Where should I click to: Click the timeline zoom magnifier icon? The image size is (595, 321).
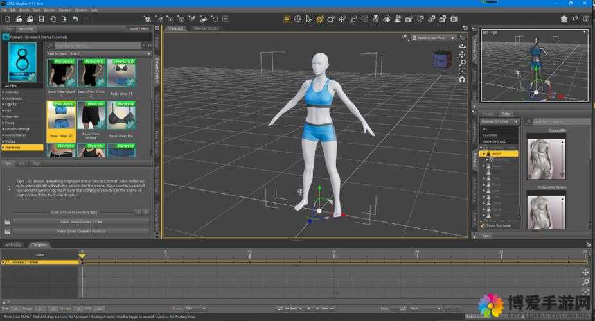pos(585,282)
